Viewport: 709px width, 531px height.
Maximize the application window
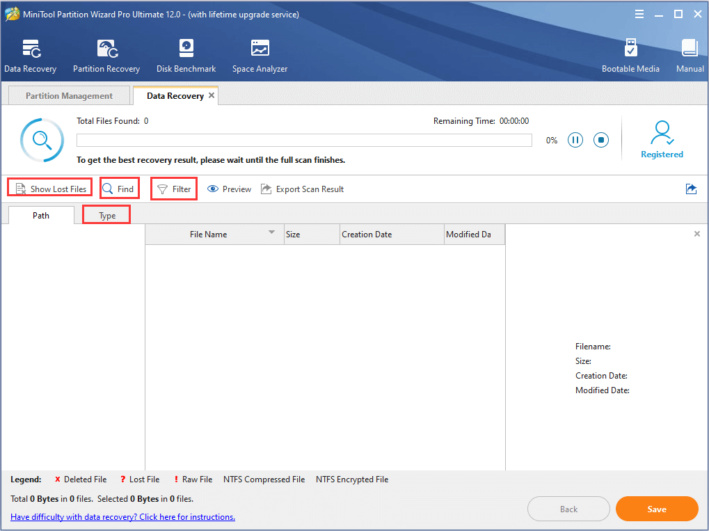678,15
